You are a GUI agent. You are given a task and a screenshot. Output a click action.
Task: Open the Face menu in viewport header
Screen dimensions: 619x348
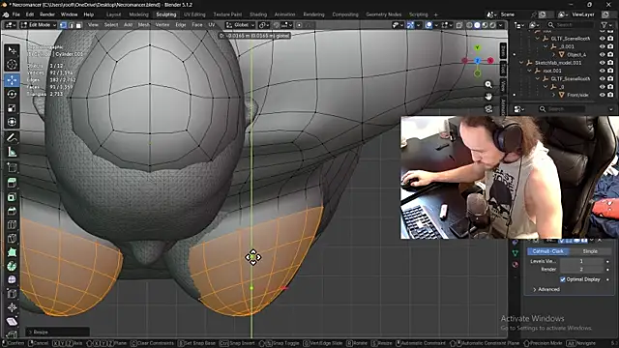[x=197, y=25]
